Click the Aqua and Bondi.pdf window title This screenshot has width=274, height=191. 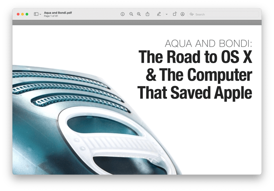point(58,12)
